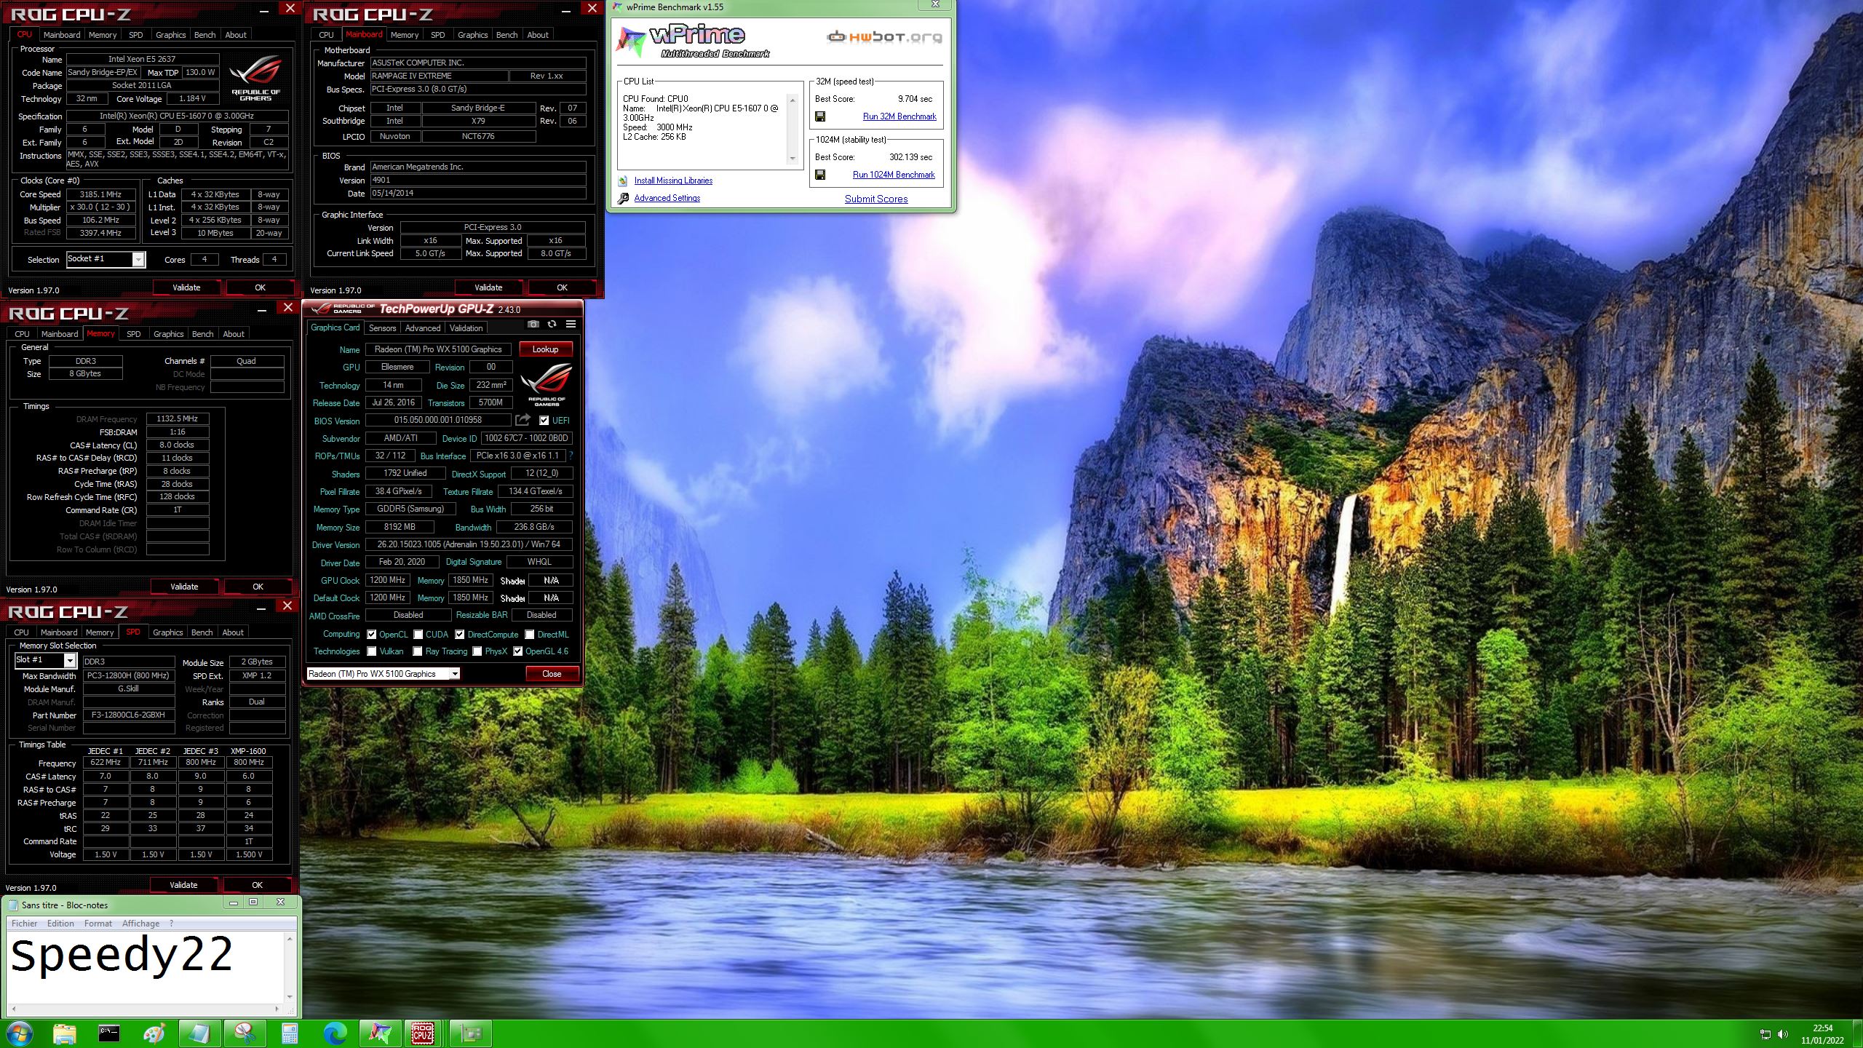The height and width of the screenshot is (1048, 1863).
Task: Open the Windows Start menu orb
Action: coord(19,1033)
